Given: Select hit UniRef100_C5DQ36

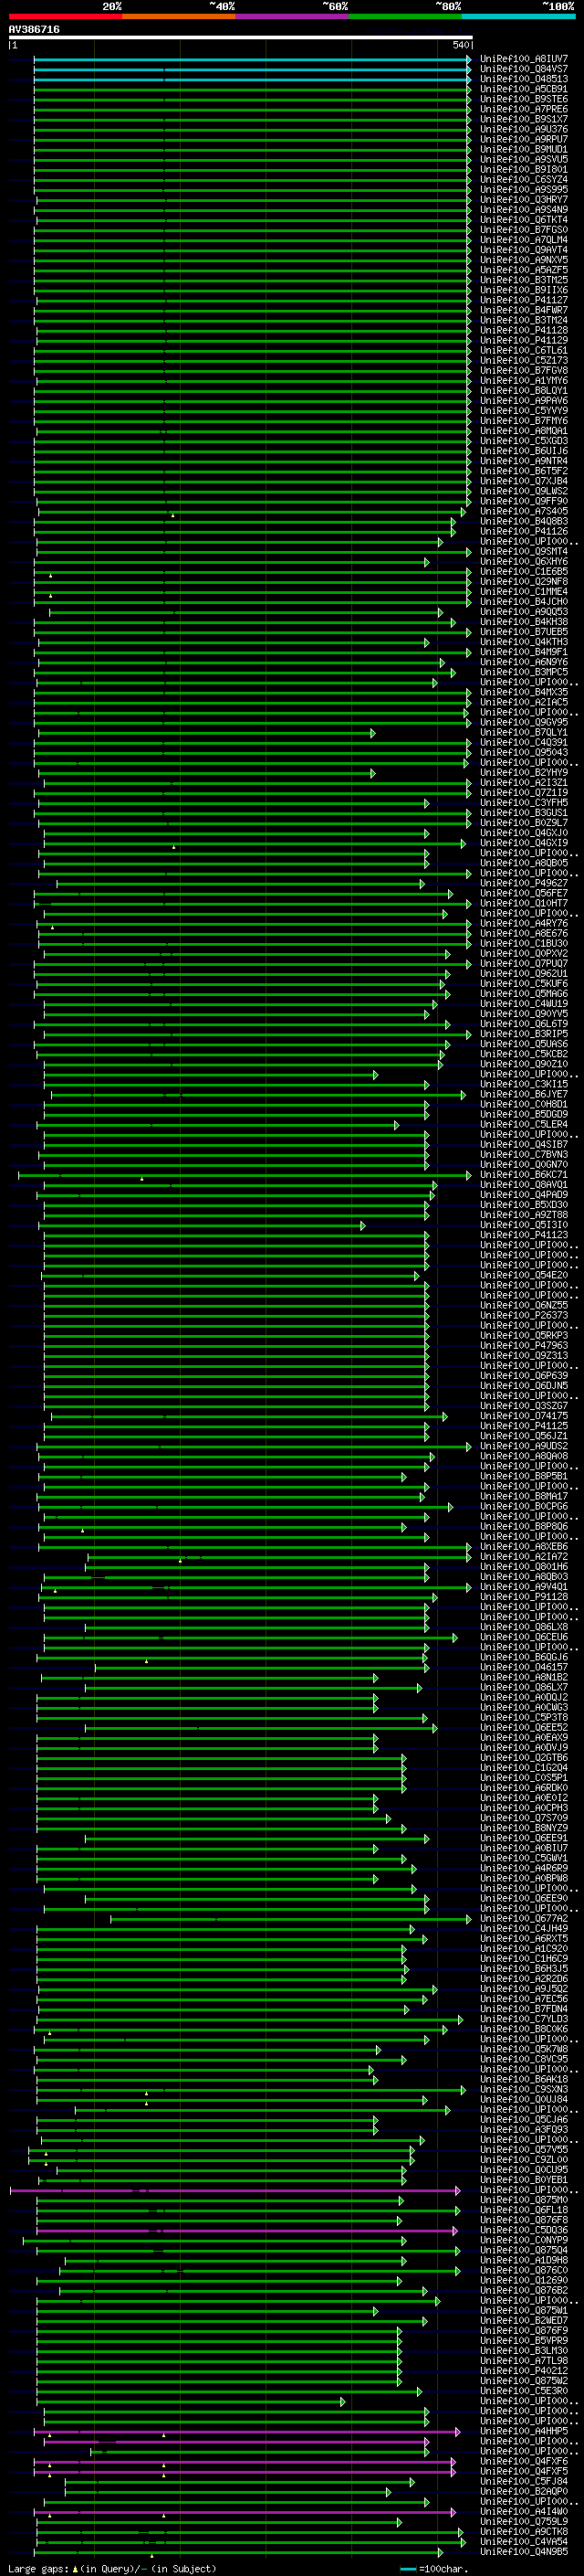Looking at the screenshot, I should (x=524, y=2229).
